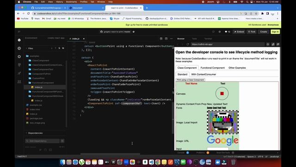Close the index.js editor tab
The image size is (296, 167).
tap(84, 39)
